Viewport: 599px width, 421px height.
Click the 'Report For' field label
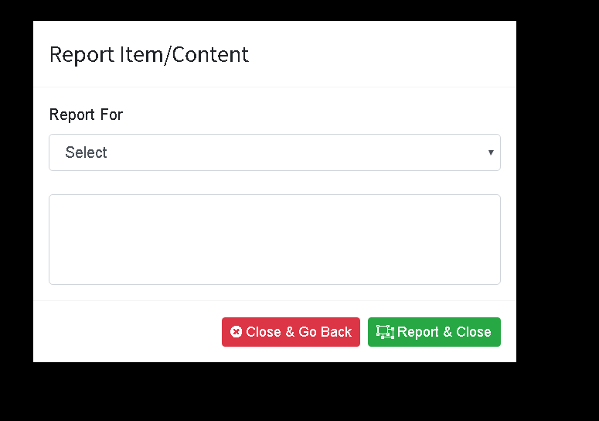86,115
